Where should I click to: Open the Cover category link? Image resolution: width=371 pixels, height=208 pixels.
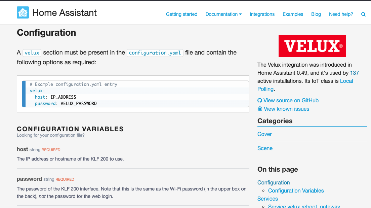tap(264, 134)
